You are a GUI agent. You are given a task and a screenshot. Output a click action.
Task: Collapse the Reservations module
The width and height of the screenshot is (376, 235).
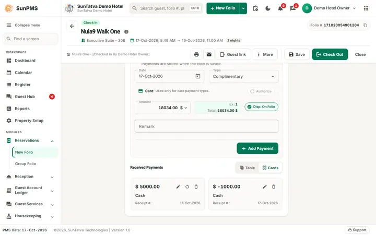[x=52, y=141]
